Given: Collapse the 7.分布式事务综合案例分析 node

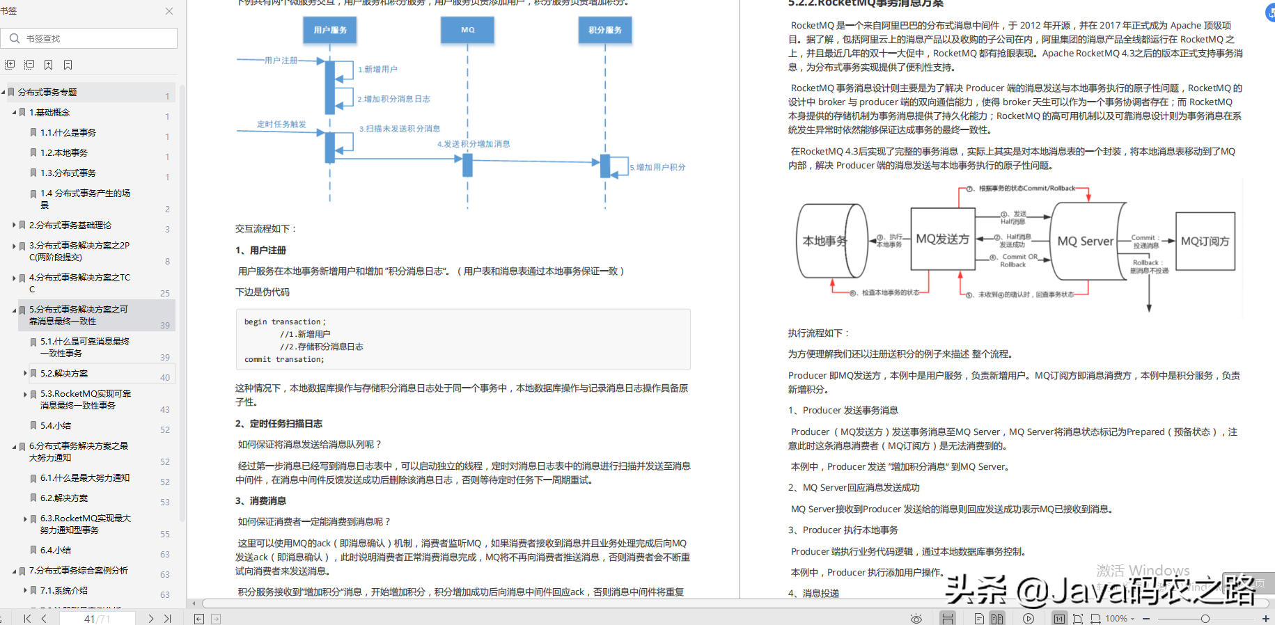Looking at the screenshot, I should click(14, 571).
